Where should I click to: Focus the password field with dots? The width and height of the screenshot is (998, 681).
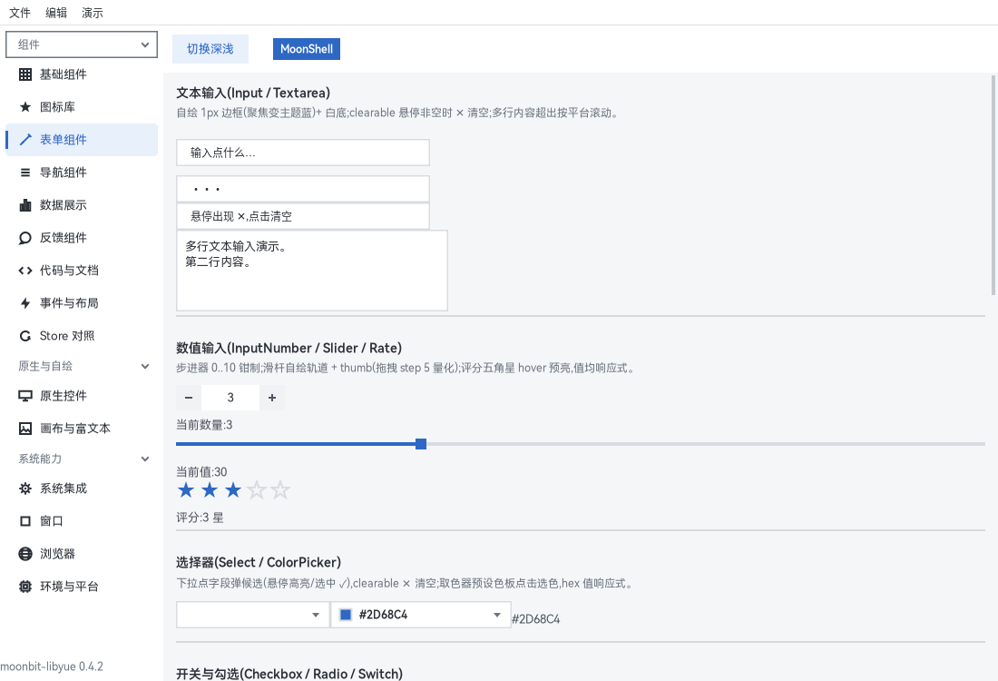(x=303, y=189)
